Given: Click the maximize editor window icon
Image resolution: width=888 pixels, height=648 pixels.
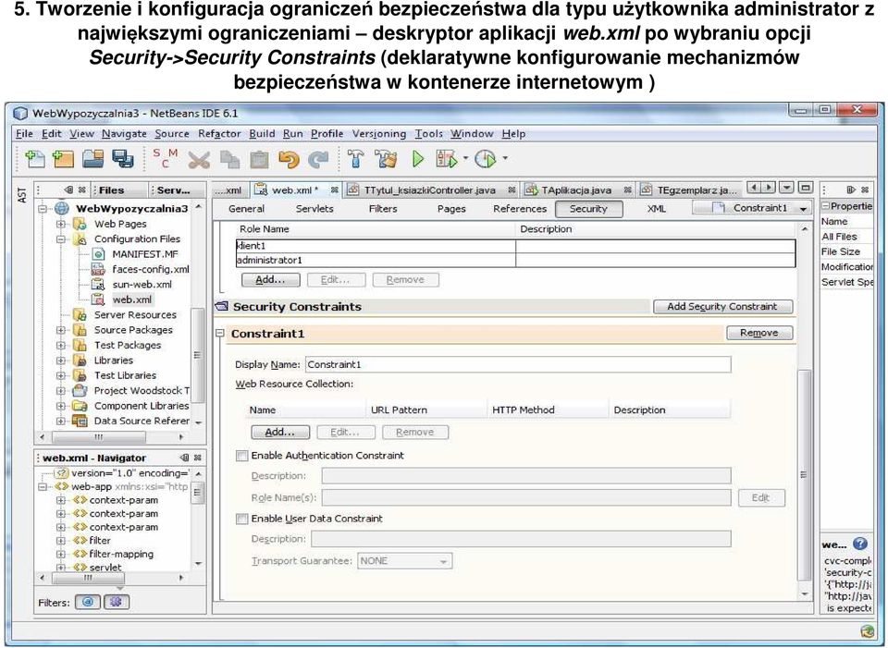Looking at the screenshot, I should [x=806, y=188].
